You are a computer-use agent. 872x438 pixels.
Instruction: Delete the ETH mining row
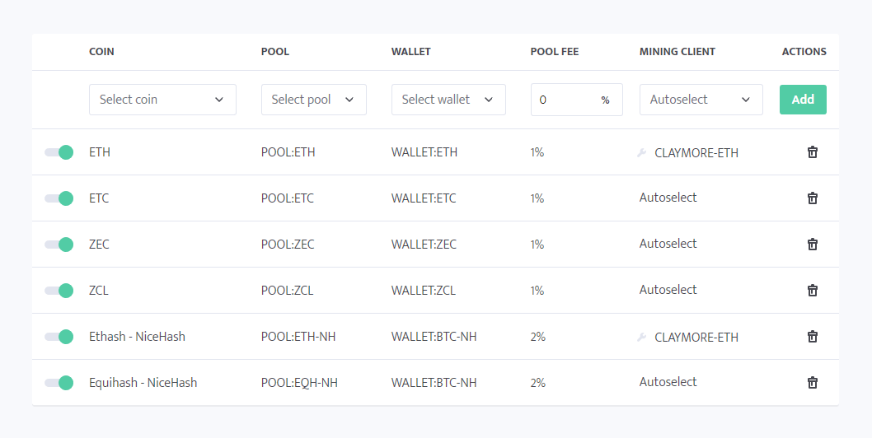[x=813, y=152]
